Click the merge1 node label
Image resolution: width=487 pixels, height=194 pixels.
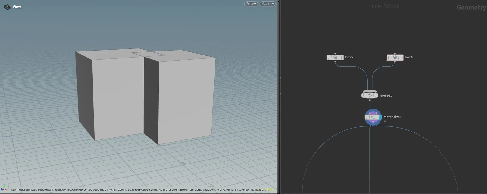pos(386,95)
